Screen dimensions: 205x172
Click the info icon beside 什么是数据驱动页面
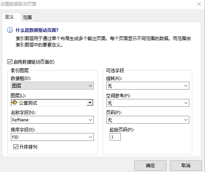(x=10, y=30)
